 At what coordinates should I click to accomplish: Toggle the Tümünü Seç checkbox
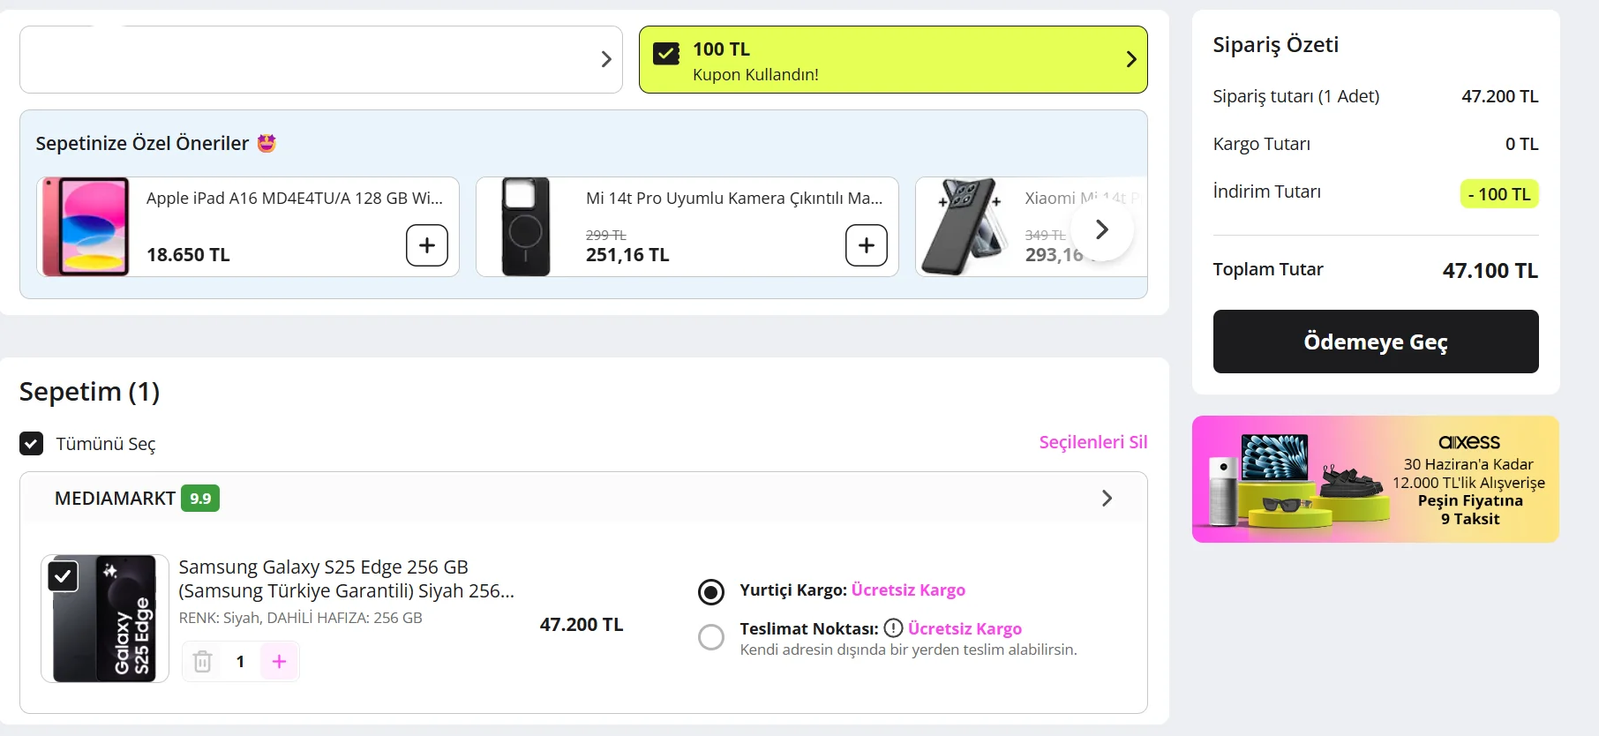pos(32,443)
